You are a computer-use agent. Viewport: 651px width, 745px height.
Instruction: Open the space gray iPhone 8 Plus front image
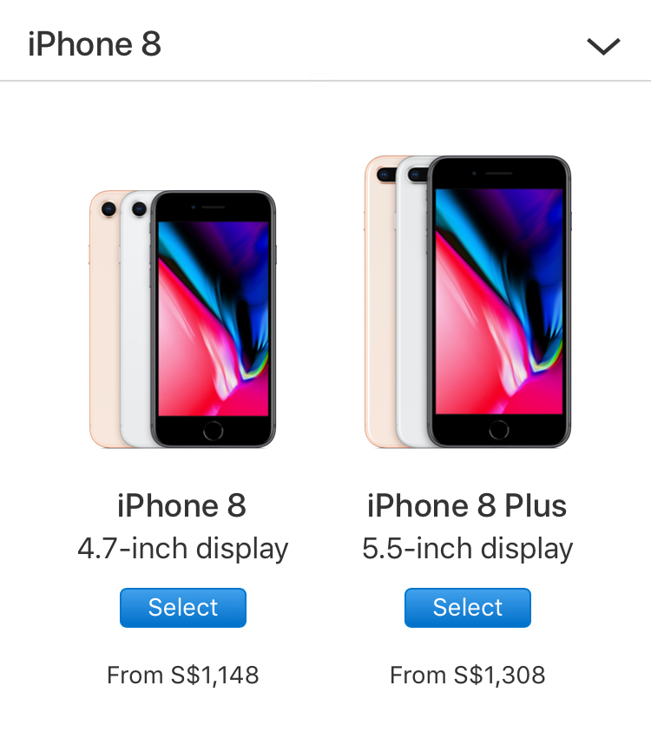click(x=499, y=301)
